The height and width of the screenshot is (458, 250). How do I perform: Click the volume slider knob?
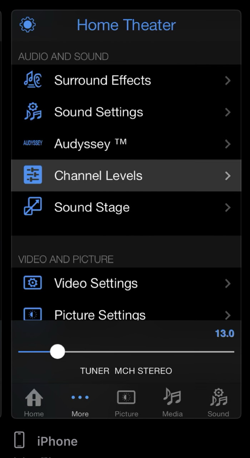57,352
